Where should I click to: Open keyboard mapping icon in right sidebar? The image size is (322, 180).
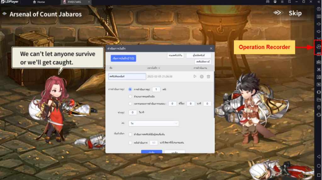point(319,16)
